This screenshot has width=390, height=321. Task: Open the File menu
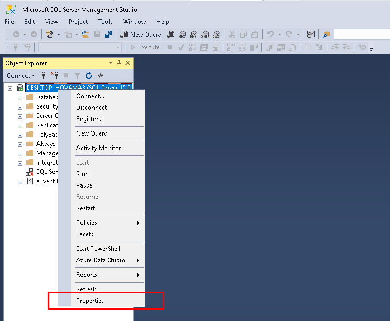coord(9,22)
